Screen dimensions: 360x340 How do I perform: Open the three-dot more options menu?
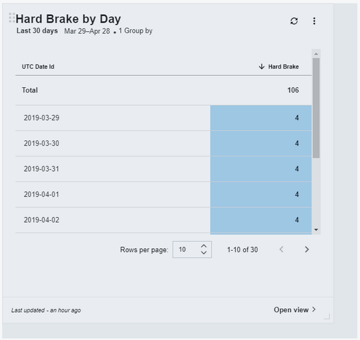pos(314,21)
